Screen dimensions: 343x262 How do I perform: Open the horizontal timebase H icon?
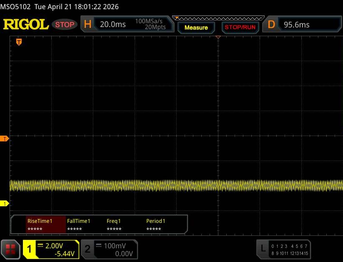click(x=88, y=24)
